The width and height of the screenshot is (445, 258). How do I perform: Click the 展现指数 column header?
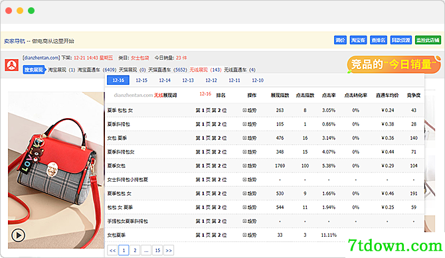280,96
